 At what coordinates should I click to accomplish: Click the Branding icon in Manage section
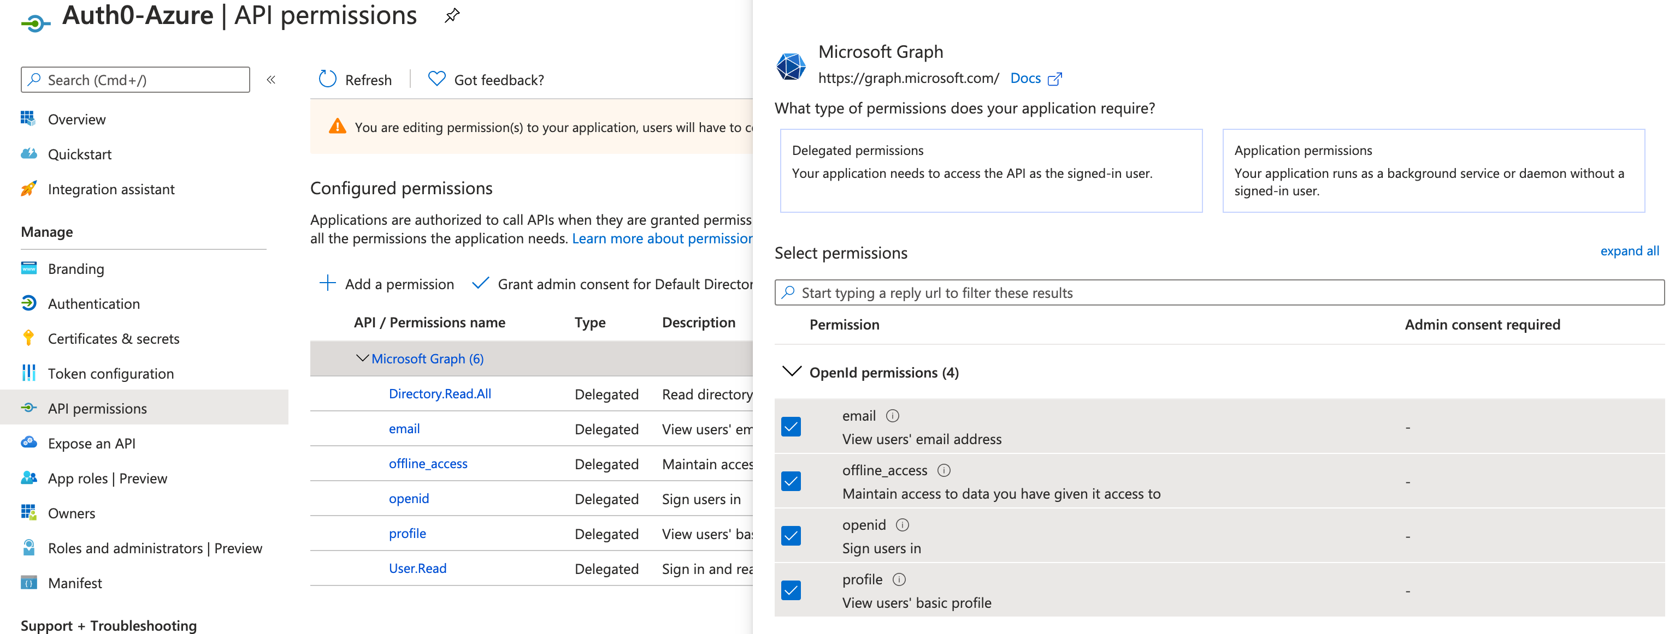coord(28,268)
